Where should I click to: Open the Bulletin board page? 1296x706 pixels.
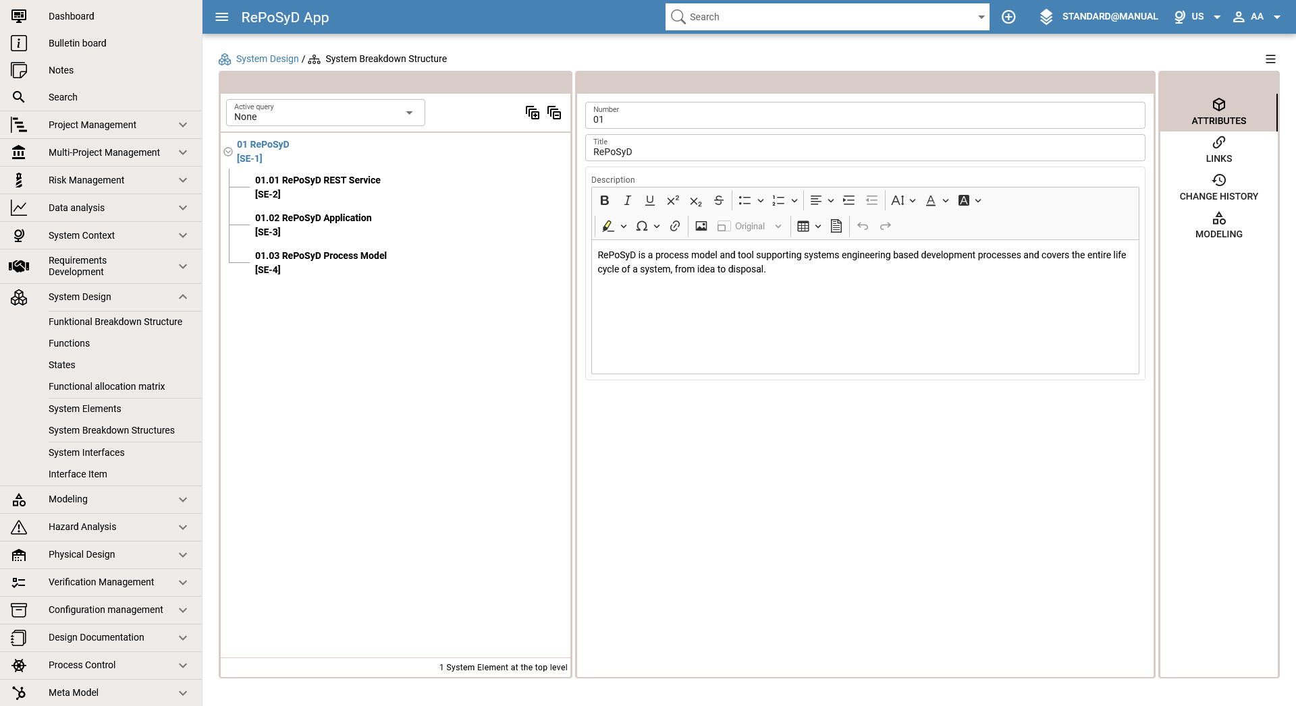[x=101, y=43]
